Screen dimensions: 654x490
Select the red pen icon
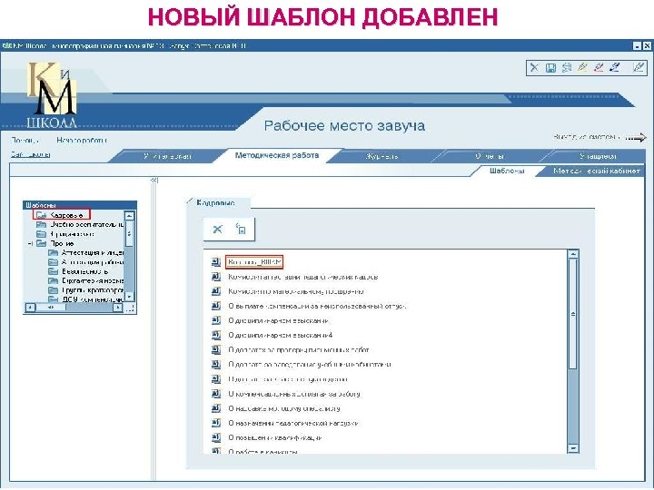[x=599, y=67]
